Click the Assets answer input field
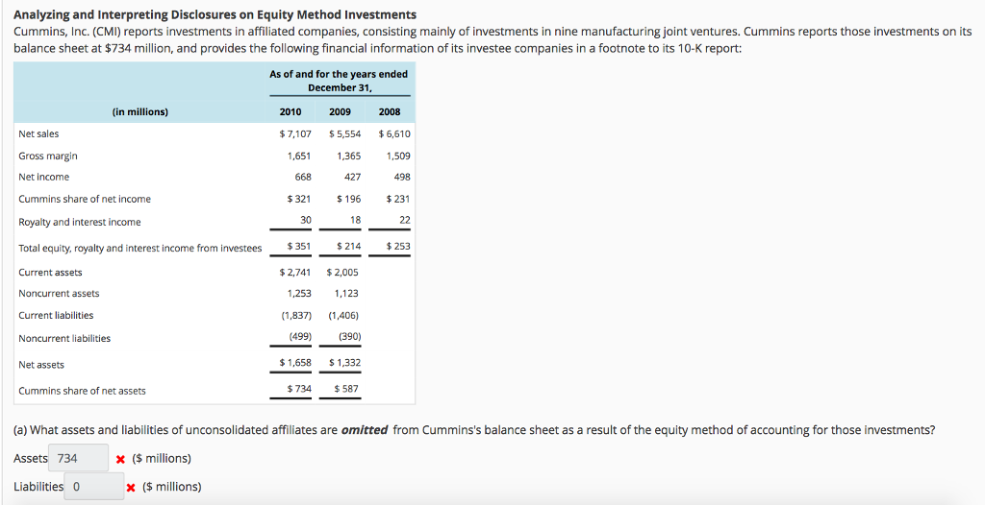 coord(79,458)
